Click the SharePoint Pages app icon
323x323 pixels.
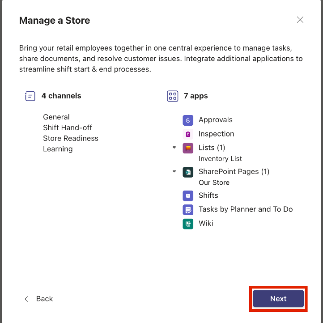(188, 172)
